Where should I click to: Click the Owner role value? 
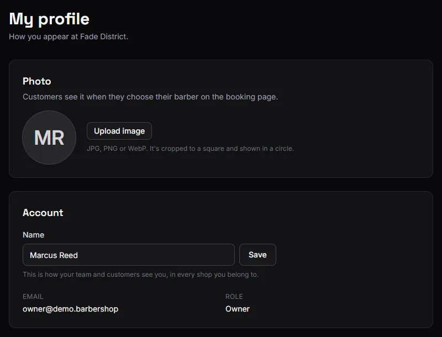pos(238,309)
